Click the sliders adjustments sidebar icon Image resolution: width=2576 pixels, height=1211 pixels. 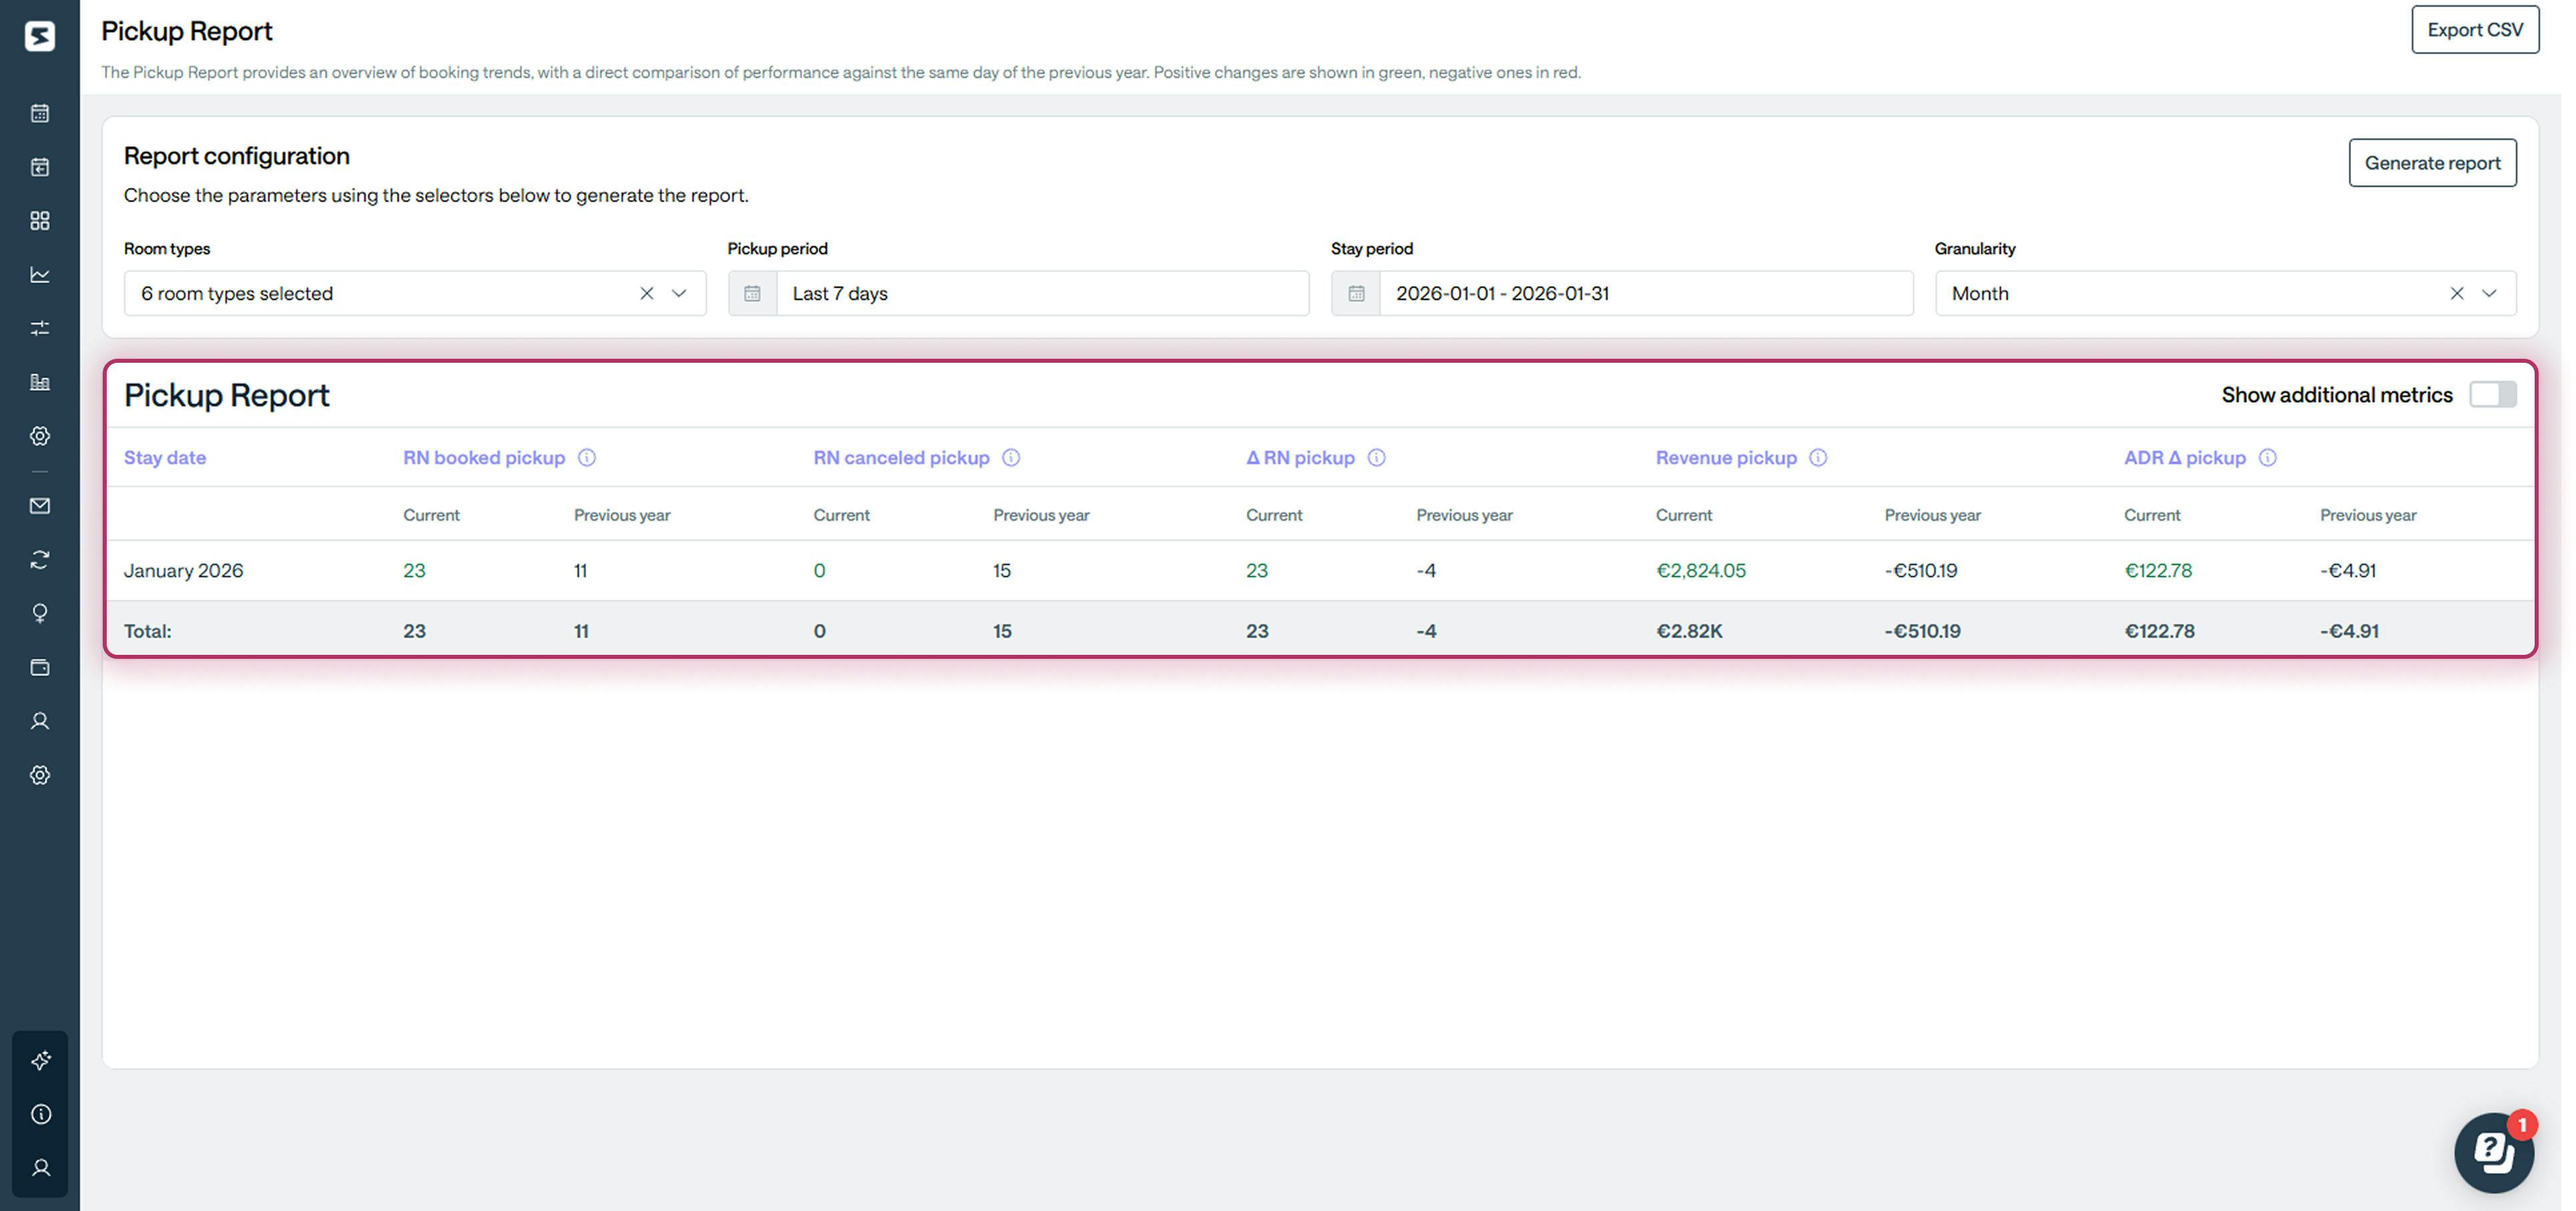coord(40,328)
